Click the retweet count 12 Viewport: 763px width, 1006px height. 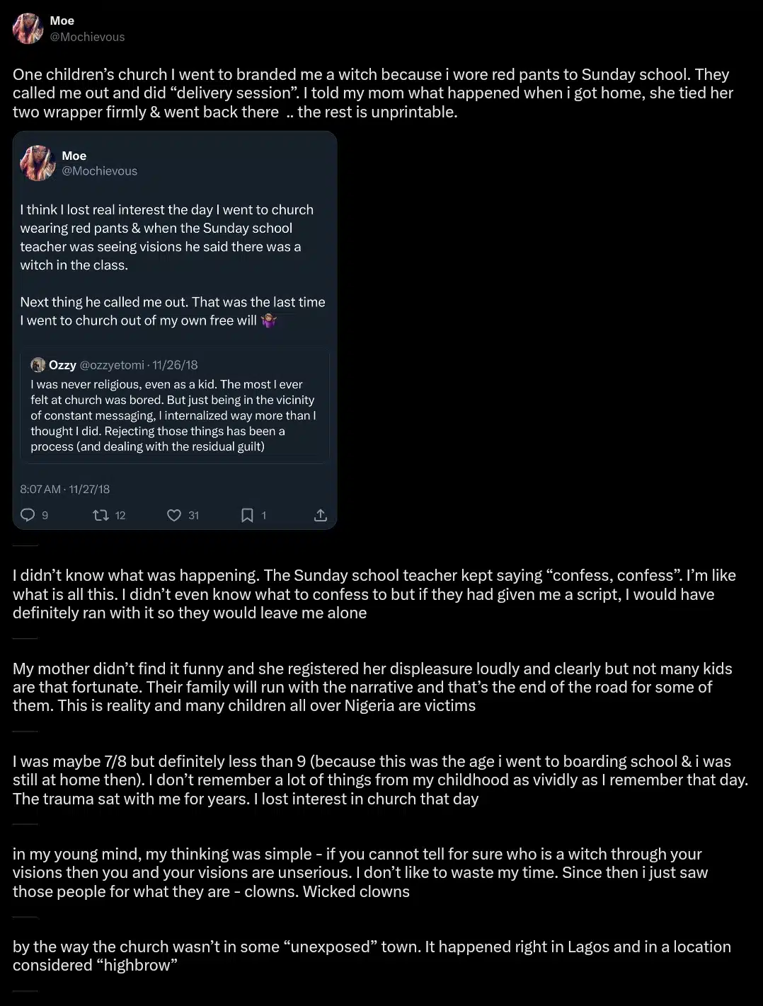(x=120, y=515)
